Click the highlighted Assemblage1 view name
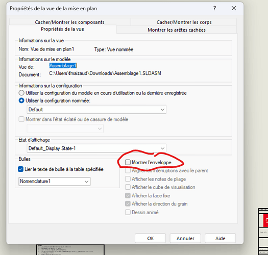Image resolution: width=268 pixels, height=255 pixels. [63, 66]
